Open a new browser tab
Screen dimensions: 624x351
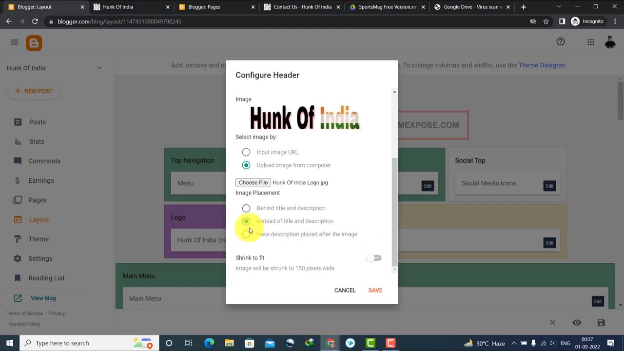524,7
